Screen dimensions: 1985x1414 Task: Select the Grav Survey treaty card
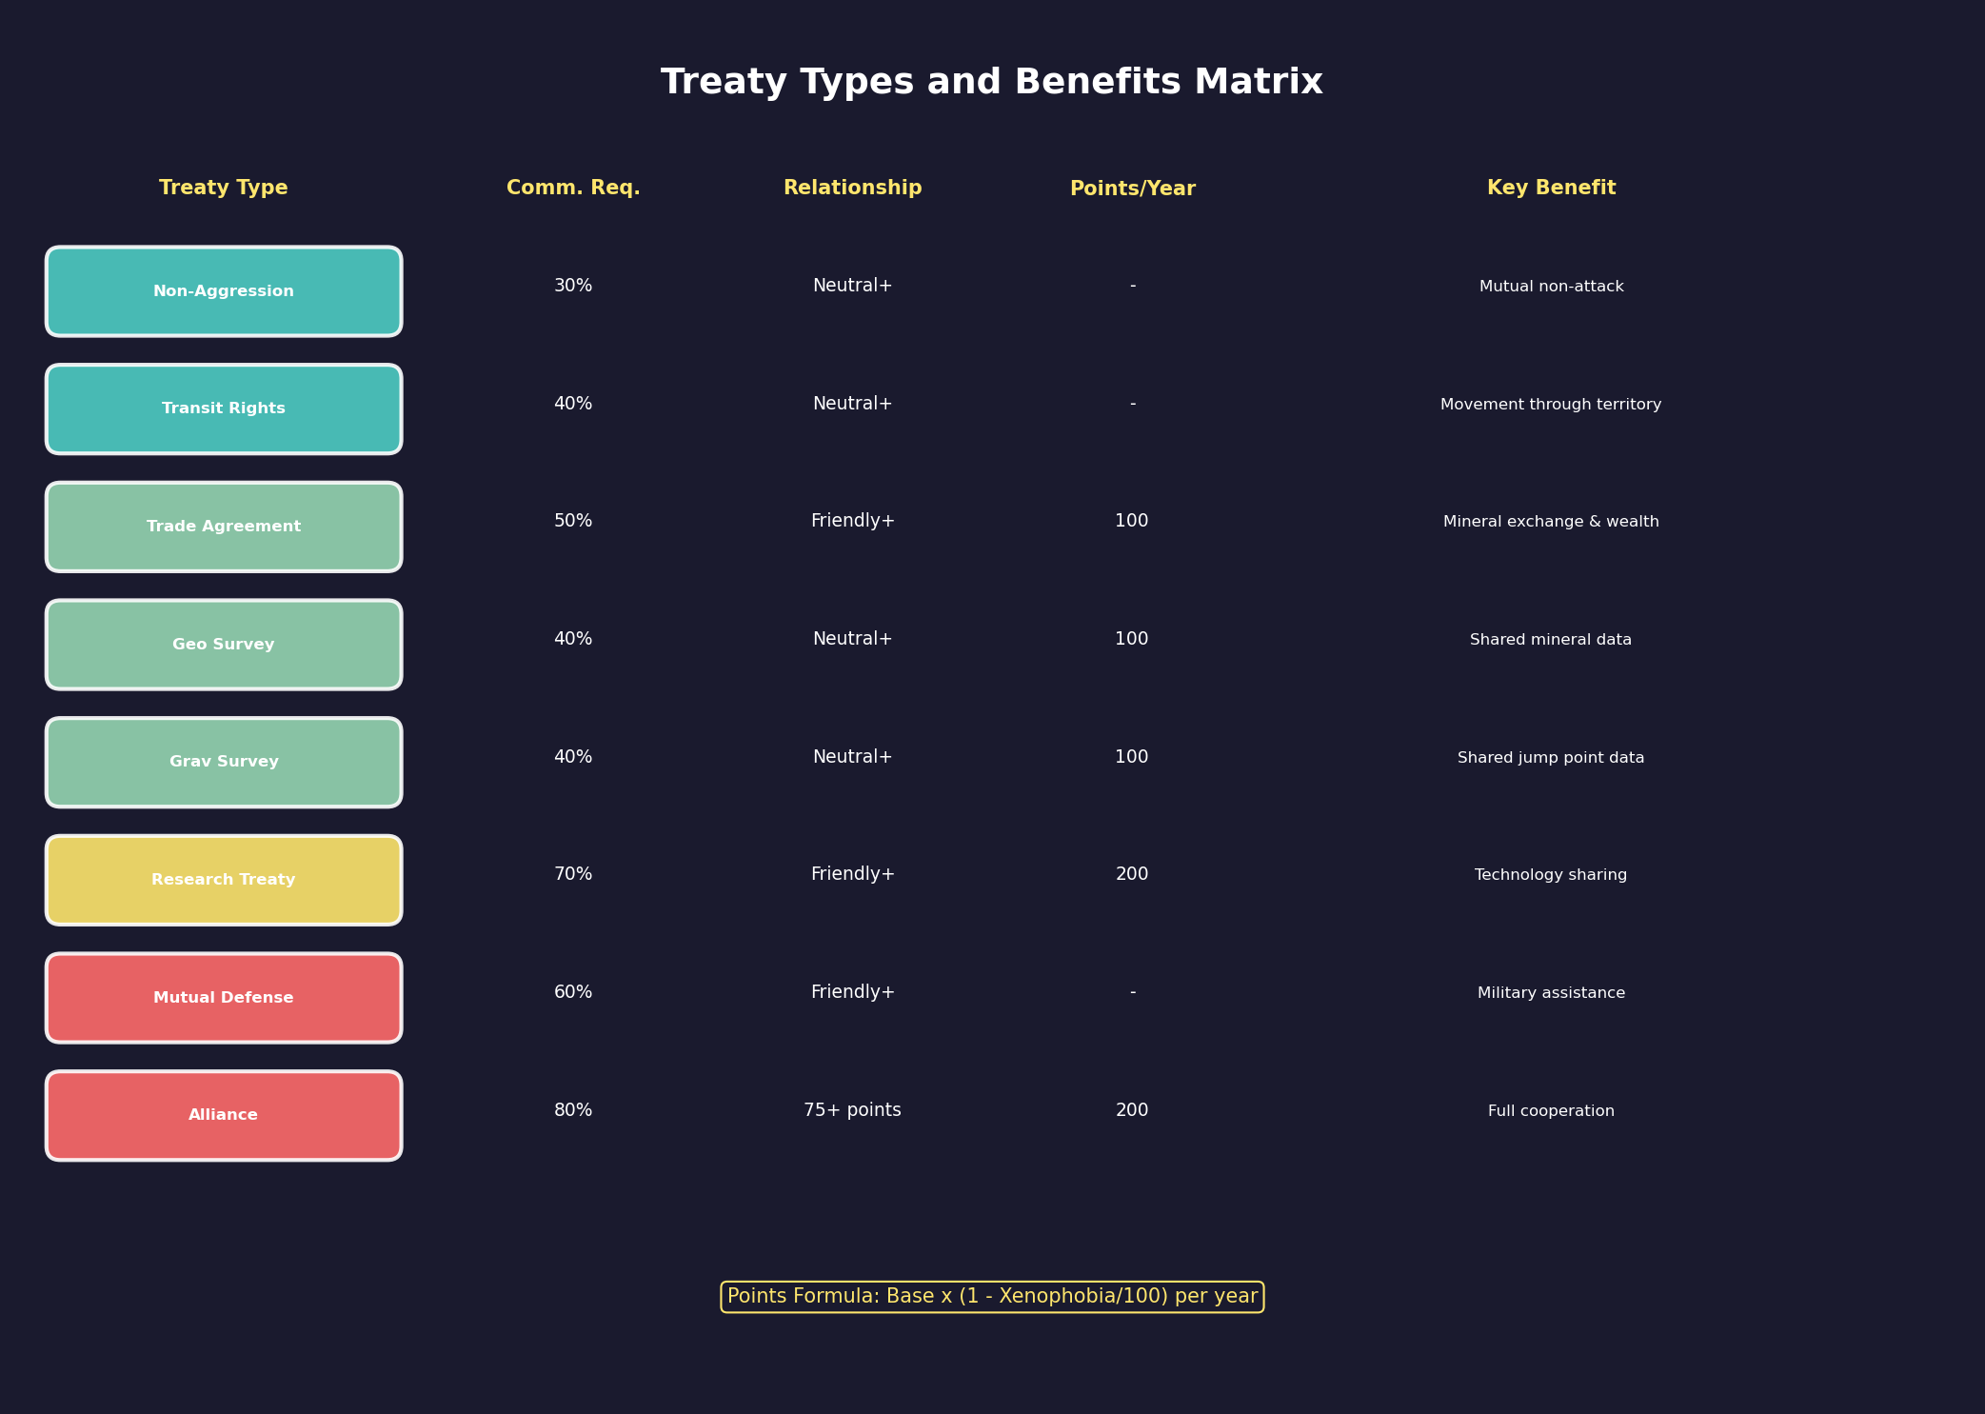pos(223,762)
